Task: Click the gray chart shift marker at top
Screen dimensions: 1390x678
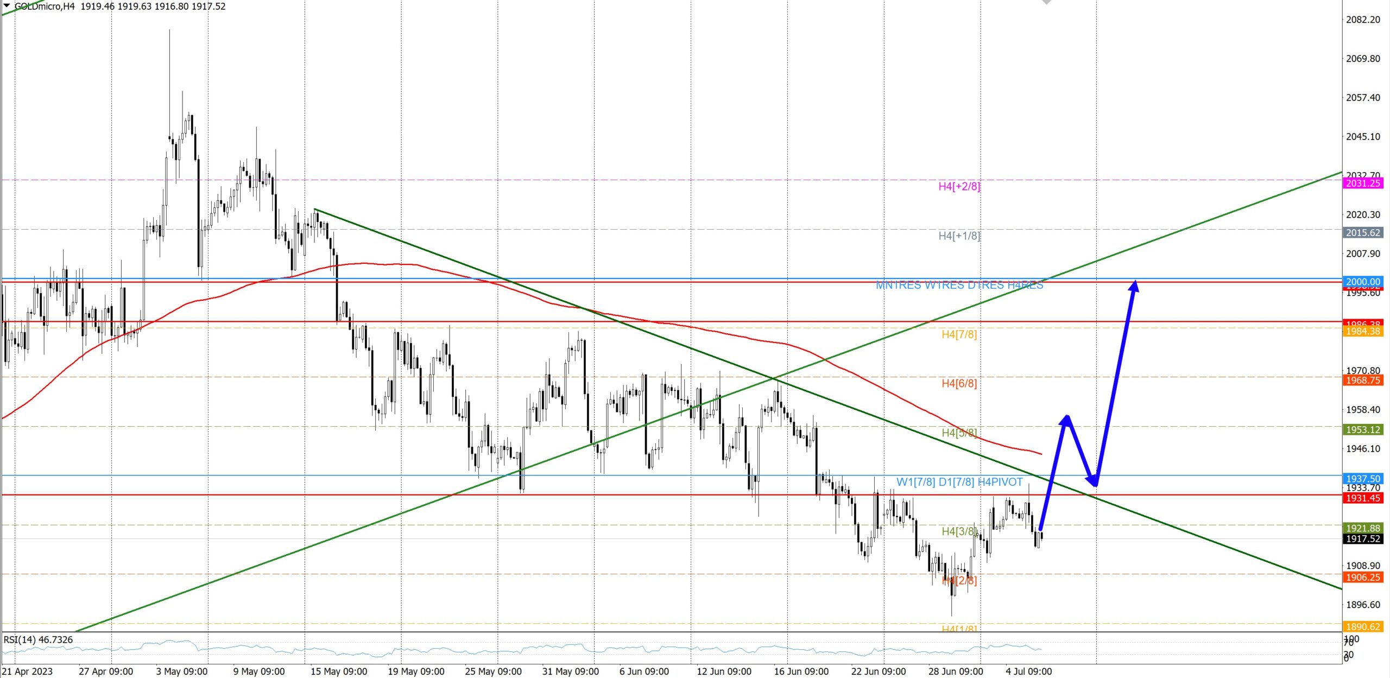Action: coord(1046,2)
